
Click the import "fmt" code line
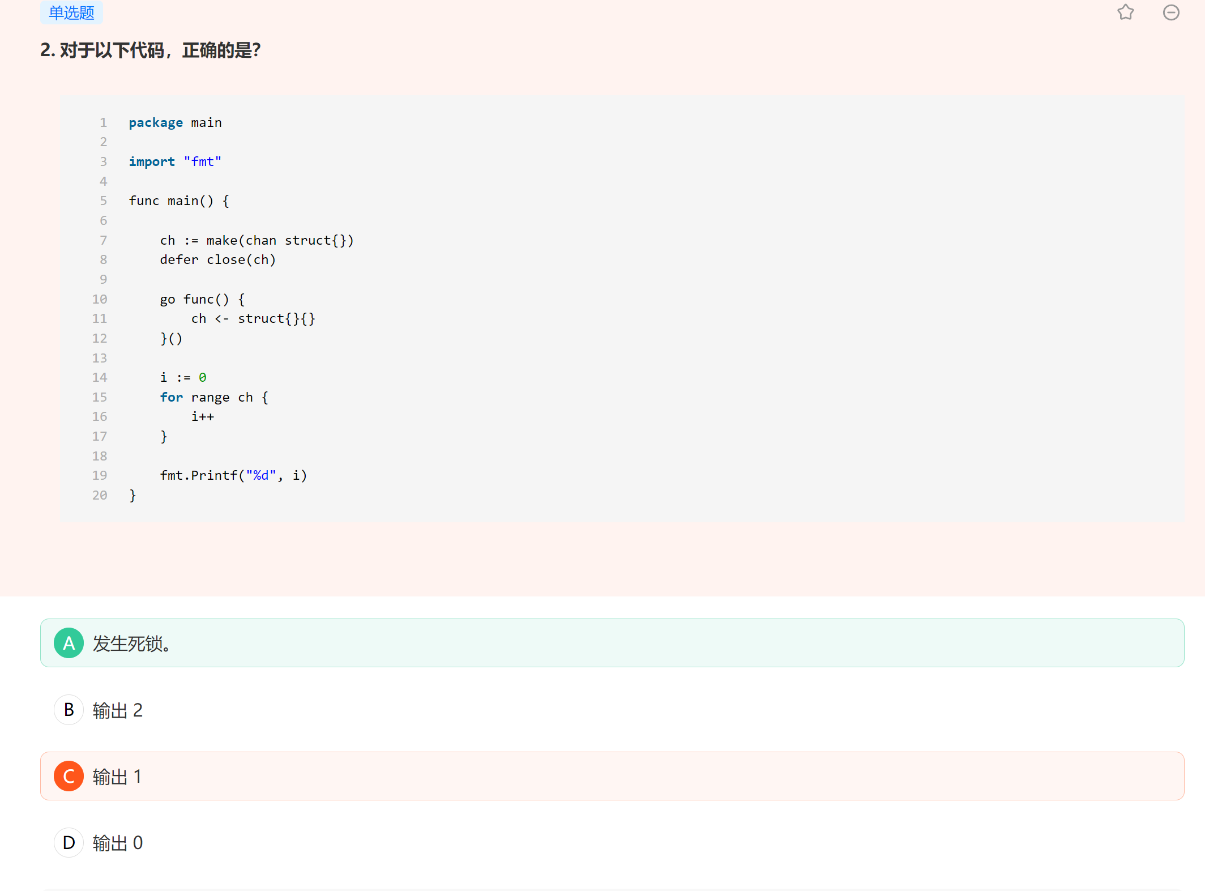coord(175,162)
